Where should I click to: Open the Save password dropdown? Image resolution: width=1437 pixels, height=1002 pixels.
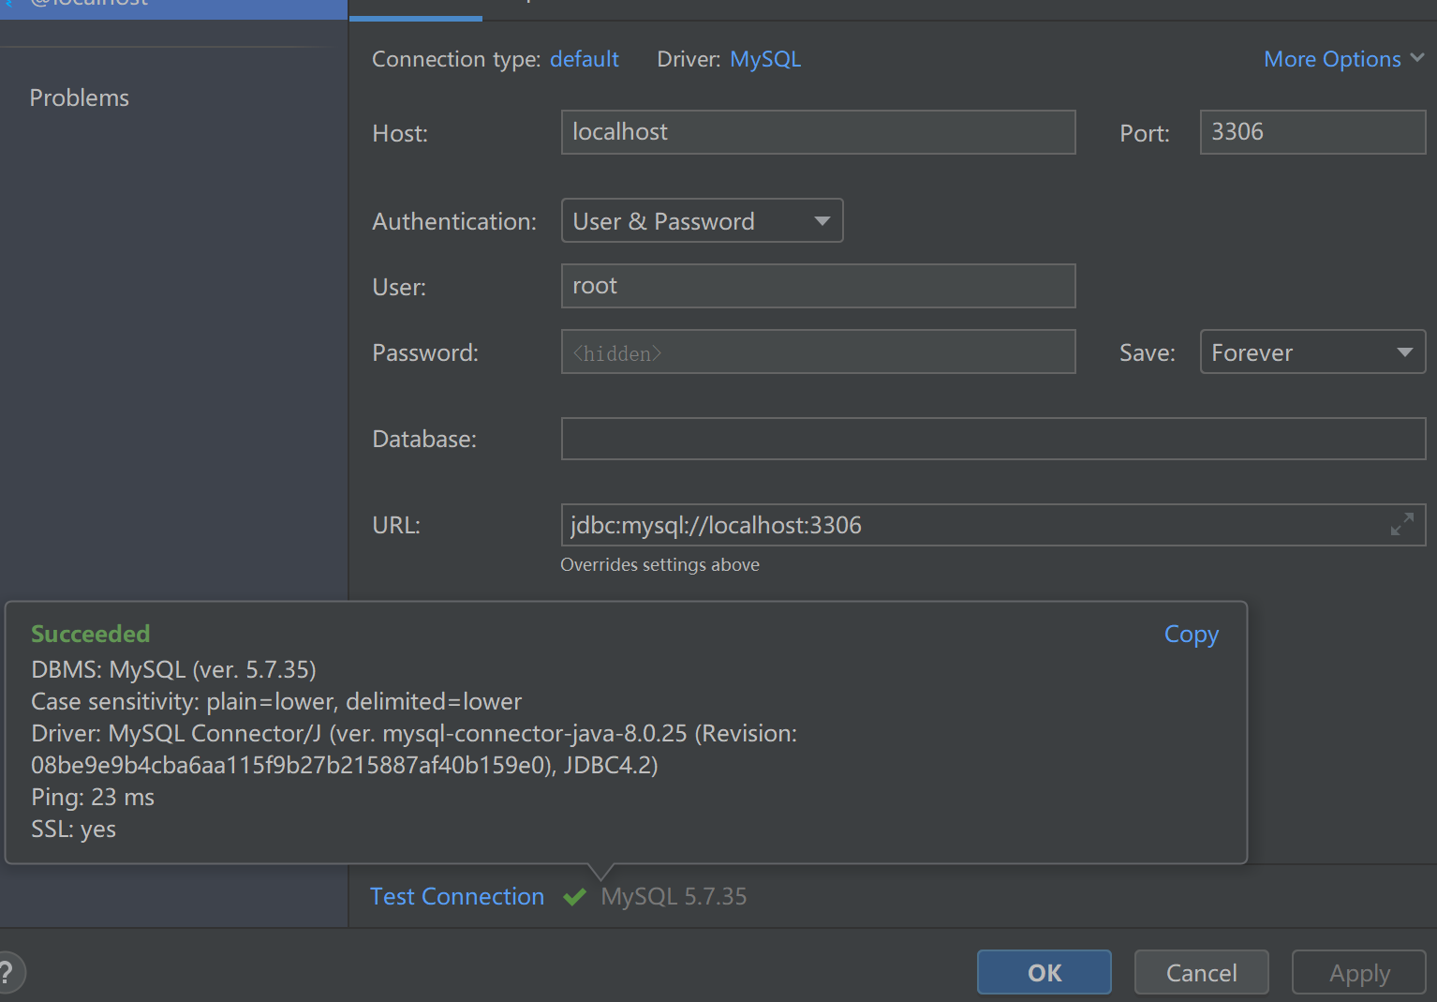click(x=1311, y=352)
